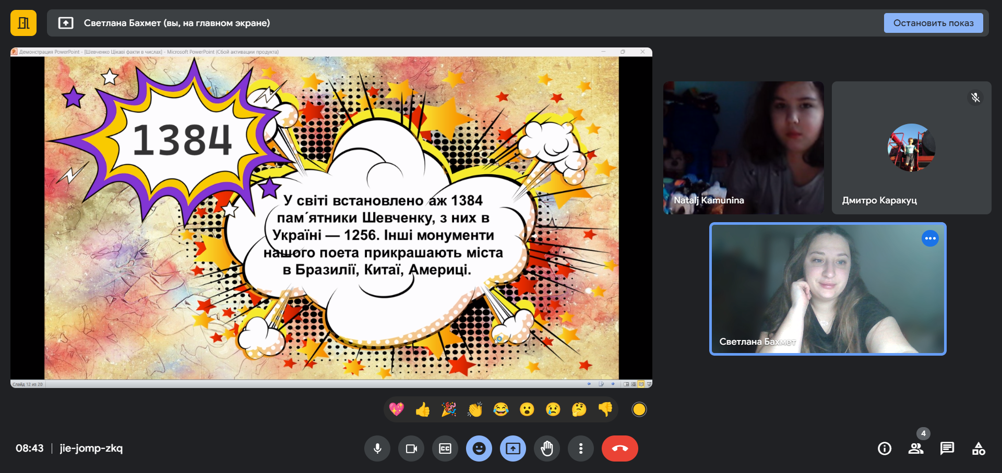Select Natalj Kamunina video tile
The width and height of the screenshot is (1002, 473).
743,148
